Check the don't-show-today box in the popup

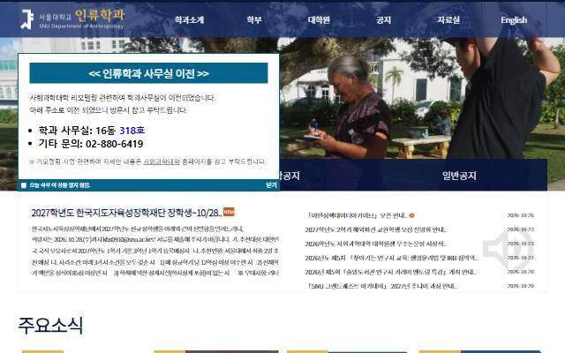click(24, 185)
